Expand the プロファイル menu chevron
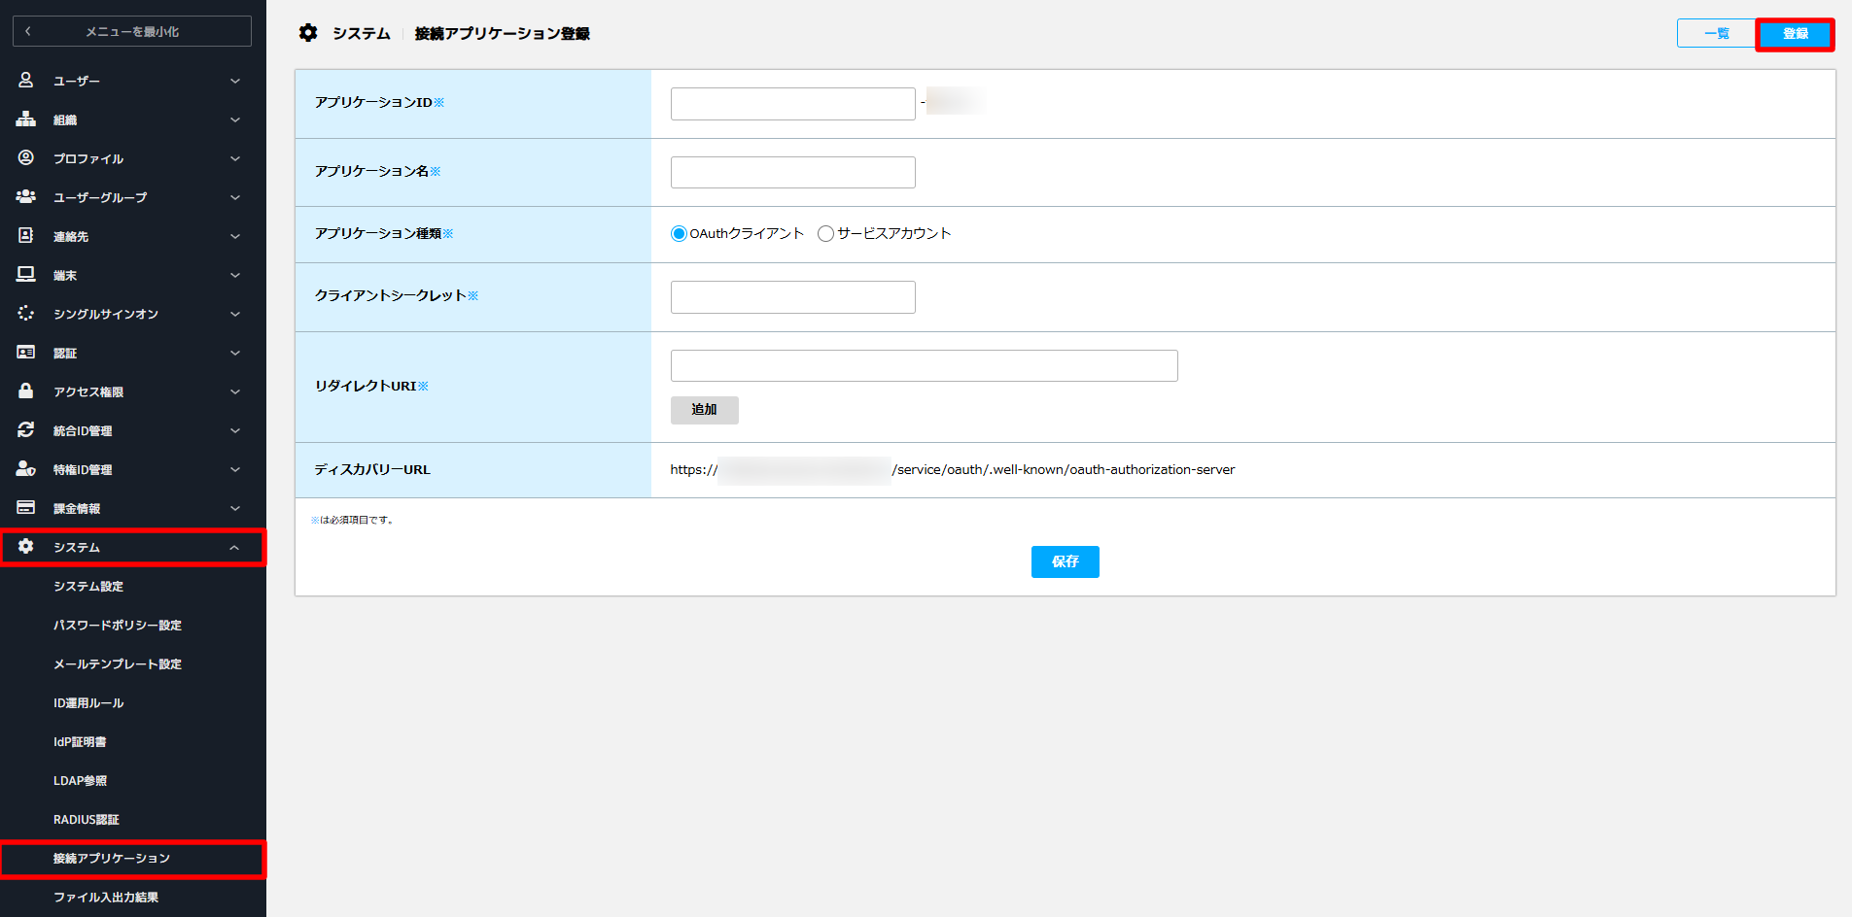Image resolution: width=1852 pixels, height=917 pixels. point(235,158)
